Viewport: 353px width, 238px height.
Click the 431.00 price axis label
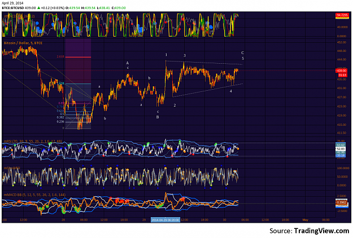(x=342, y=88)
